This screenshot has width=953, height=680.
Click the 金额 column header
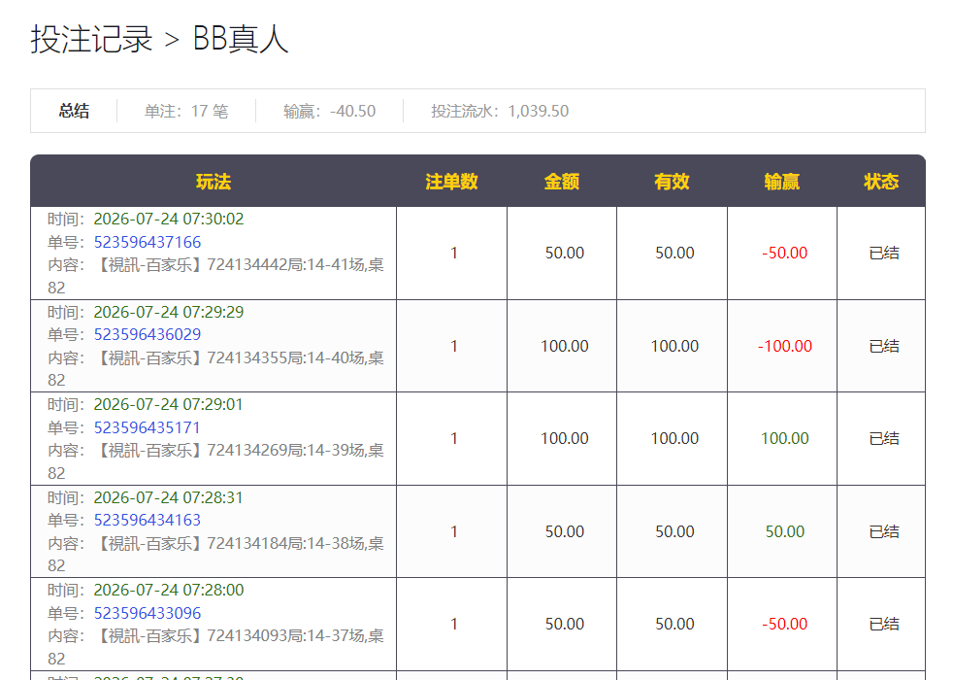[x=562, y=182]
